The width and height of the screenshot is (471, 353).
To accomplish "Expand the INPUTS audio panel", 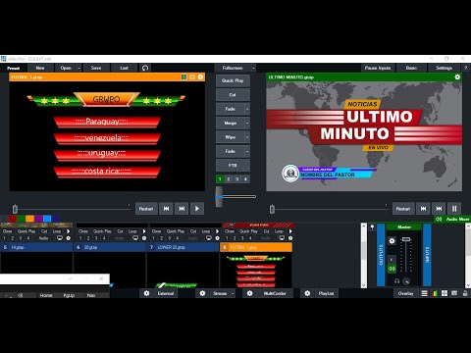I will pos(427,255).
